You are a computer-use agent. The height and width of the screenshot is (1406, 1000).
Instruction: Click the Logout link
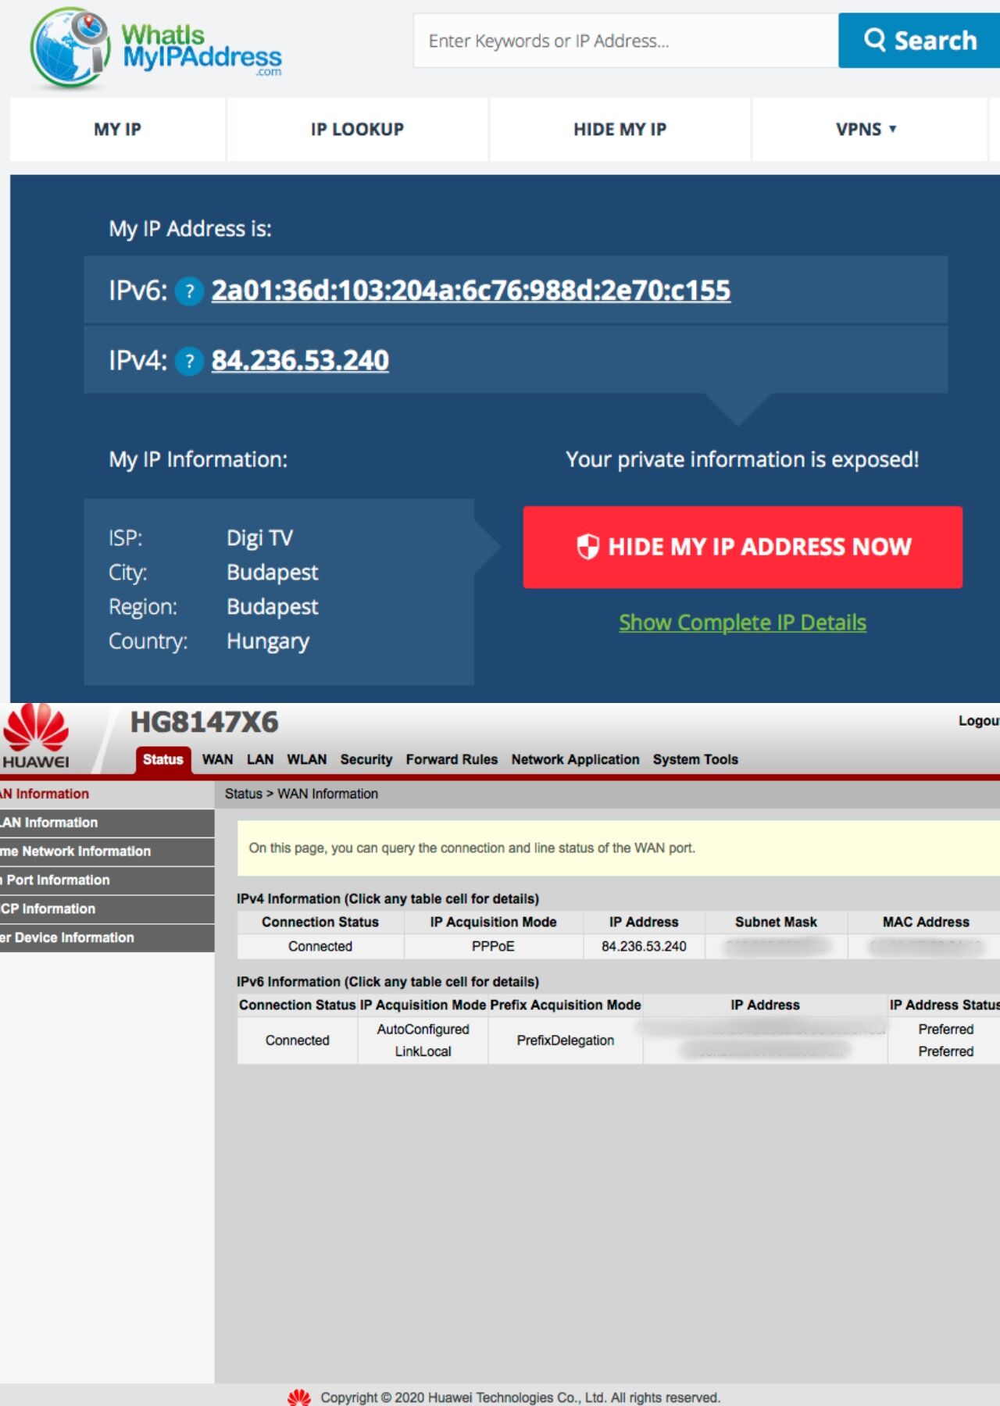979,720
